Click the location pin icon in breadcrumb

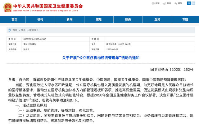tap(10, 30)
